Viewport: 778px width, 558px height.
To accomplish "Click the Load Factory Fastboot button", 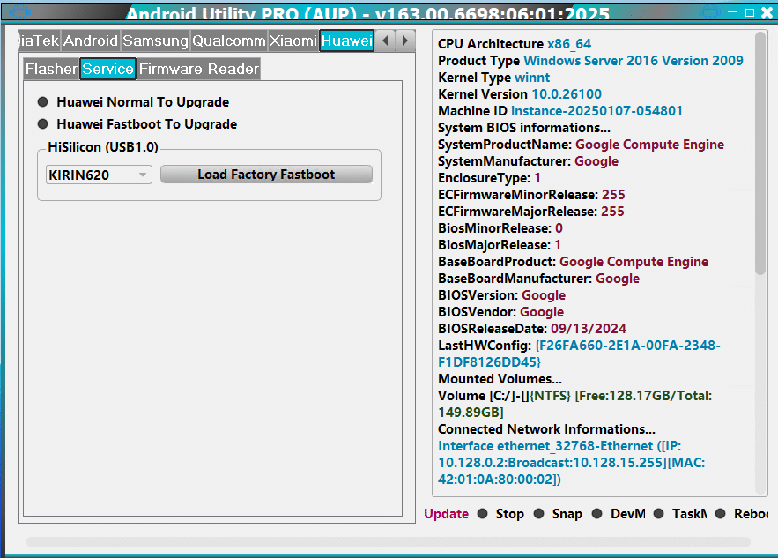I will (266, 175).
